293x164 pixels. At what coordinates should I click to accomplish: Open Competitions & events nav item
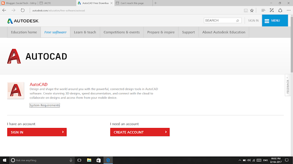tap(122, 32)
